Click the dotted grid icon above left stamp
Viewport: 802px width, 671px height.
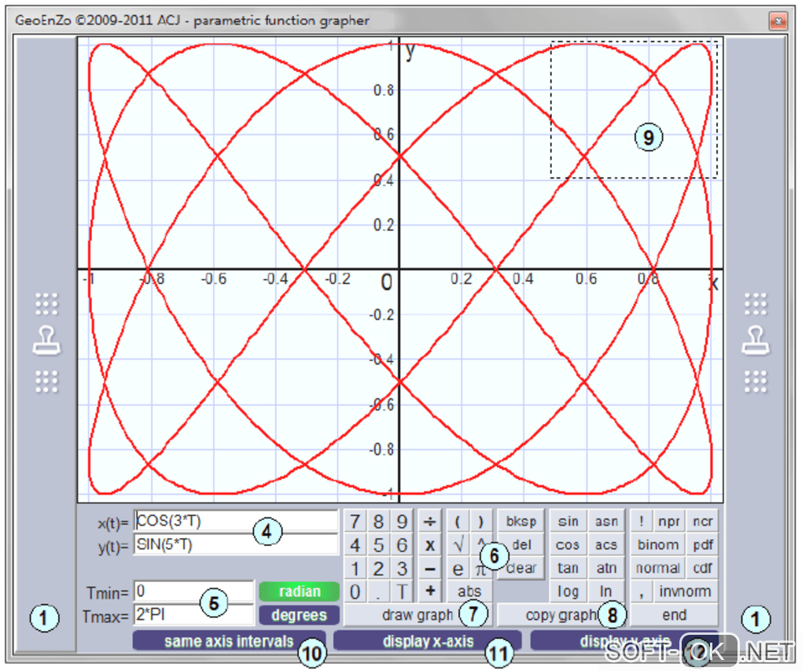(46, 304)
